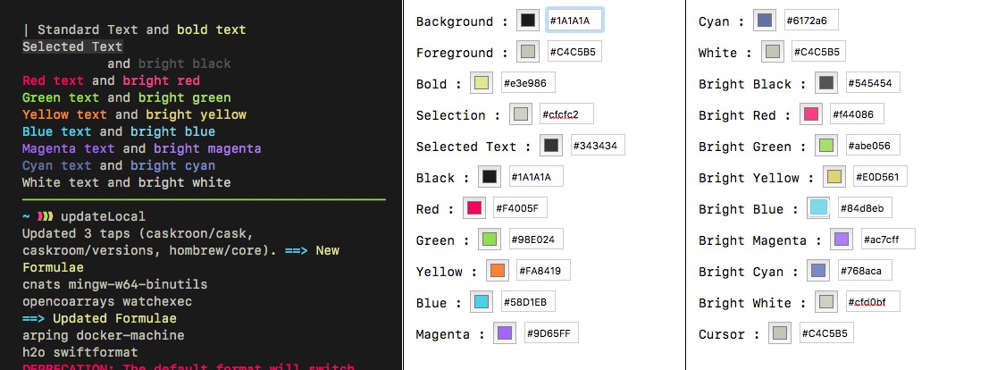Select the Bright Blue color swatch

point(817,208)
